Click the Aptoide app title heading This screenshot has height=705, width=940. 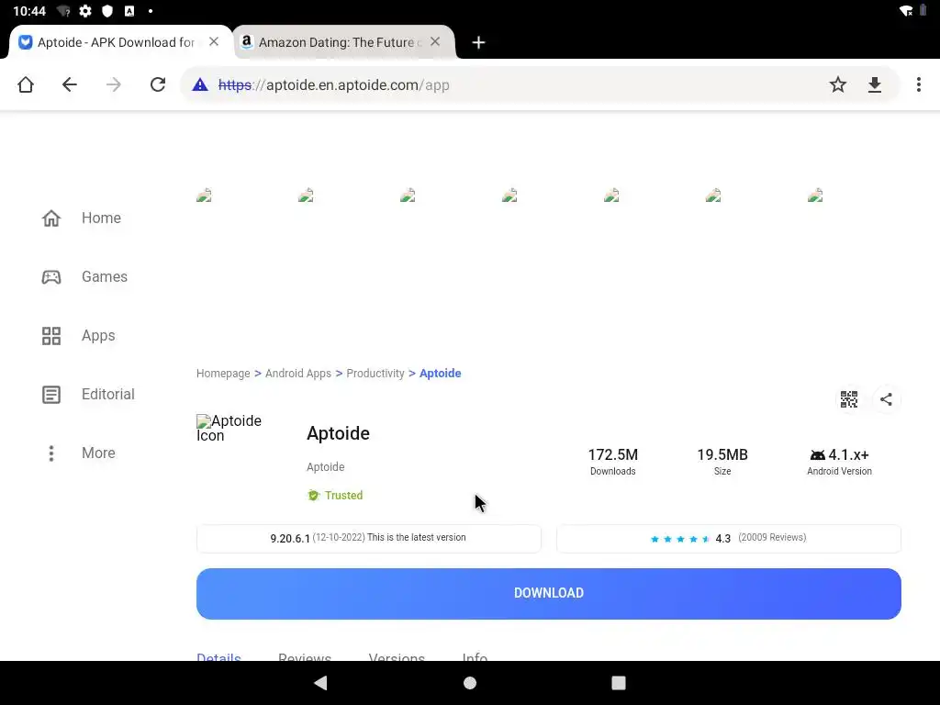pos(338,433)
